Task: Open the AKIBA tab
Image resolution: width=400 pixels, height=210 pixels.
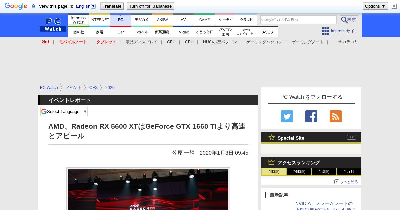Action: [x=163, y=20]
